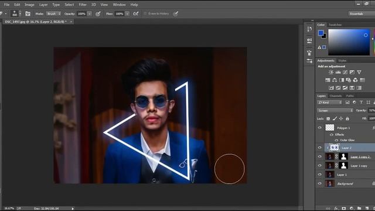Toggle visibility of Layer 1 copy
Image resolution: width=375 pixels, height=211 pixels.
coord(320,165)
